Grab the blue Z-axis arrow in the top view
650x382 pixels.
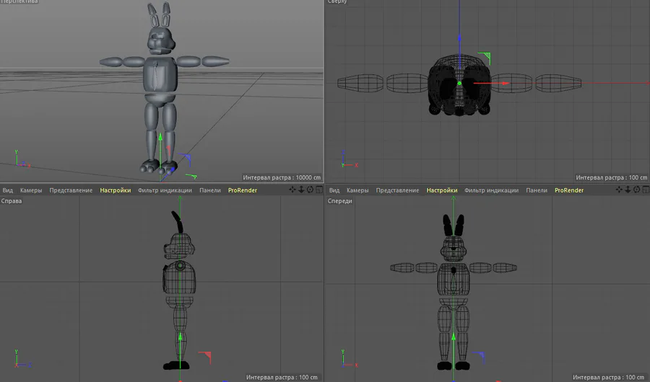pyautogui.click(x=459, y=38)
